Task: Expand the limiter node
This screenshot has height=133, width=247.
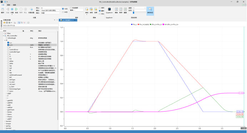Action: (6, 112)
